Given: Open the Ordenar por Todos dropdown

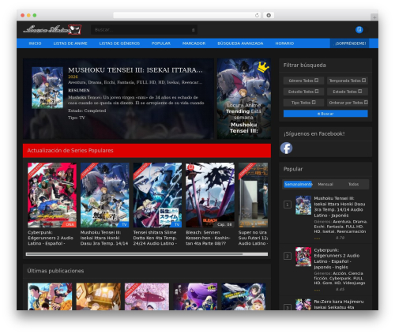Looking at the screenshot, I should pos(347,103).
